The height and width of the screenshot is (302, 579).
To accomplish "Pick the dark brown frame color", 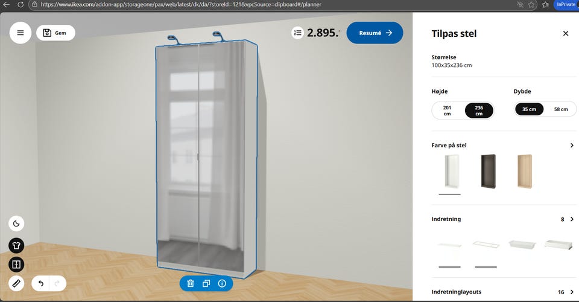I will [488, 172].
